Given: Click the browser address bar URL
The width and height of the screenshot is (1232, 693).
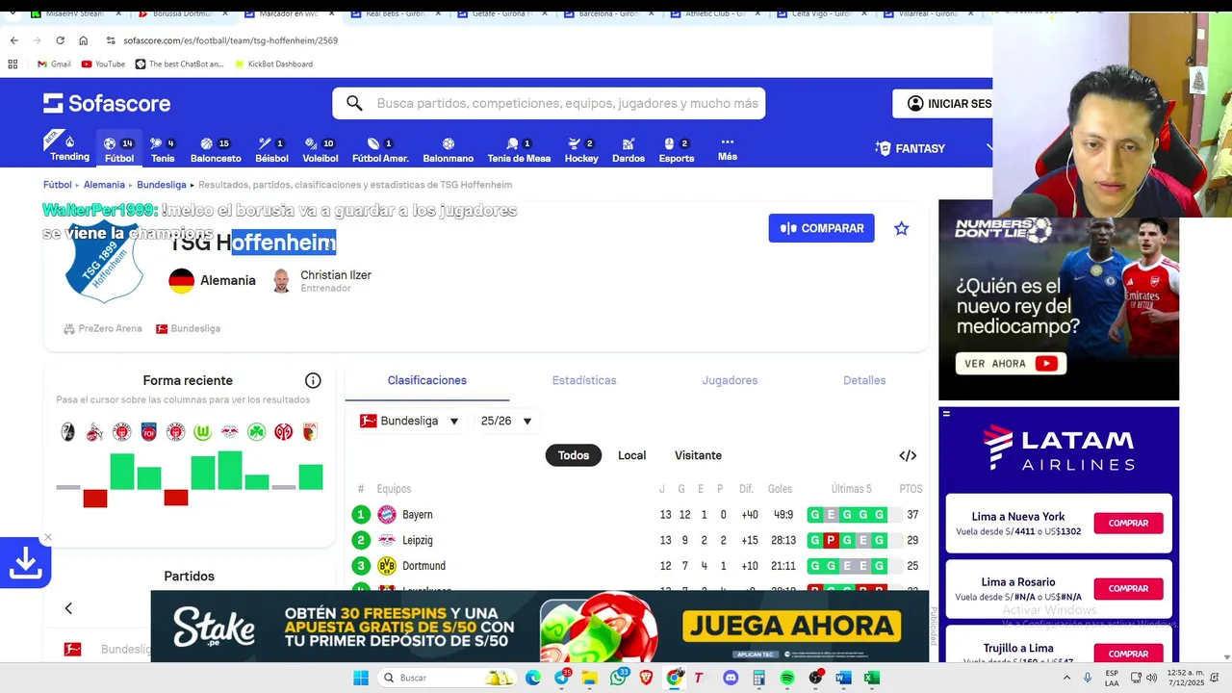Looking at the screenshot, I should pos(230,40).
